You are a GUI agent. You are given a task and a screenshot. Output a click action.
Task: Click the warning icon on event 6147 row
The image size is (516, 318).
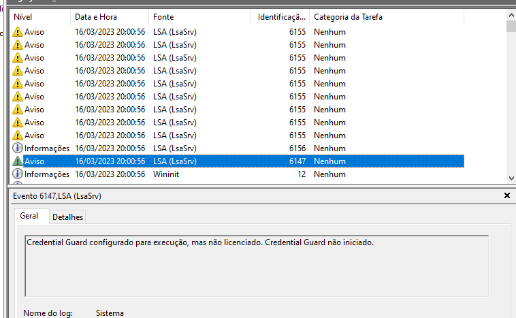(x=18, y=161)
